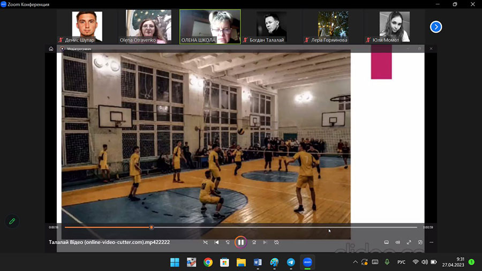The image size is (482, 271).
Task: Skip back 10 seconds button
Action: tap(228, 242)
